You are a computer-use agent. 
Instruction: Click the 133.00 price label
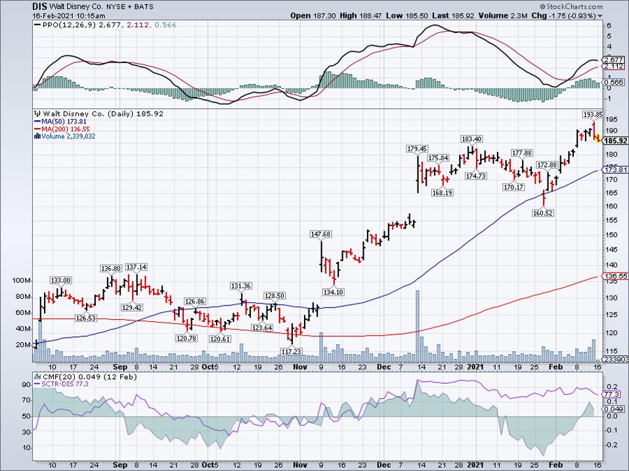(x=60, y=280)
